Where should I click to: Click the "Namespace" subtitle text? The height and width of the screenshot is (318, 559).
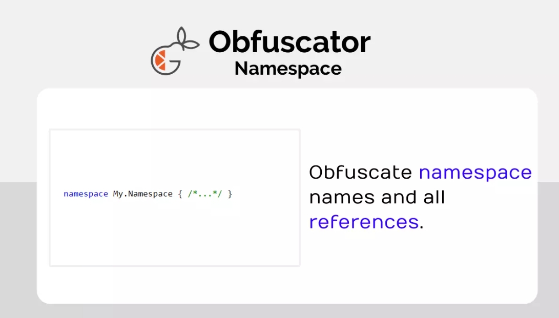pos(288,69)
